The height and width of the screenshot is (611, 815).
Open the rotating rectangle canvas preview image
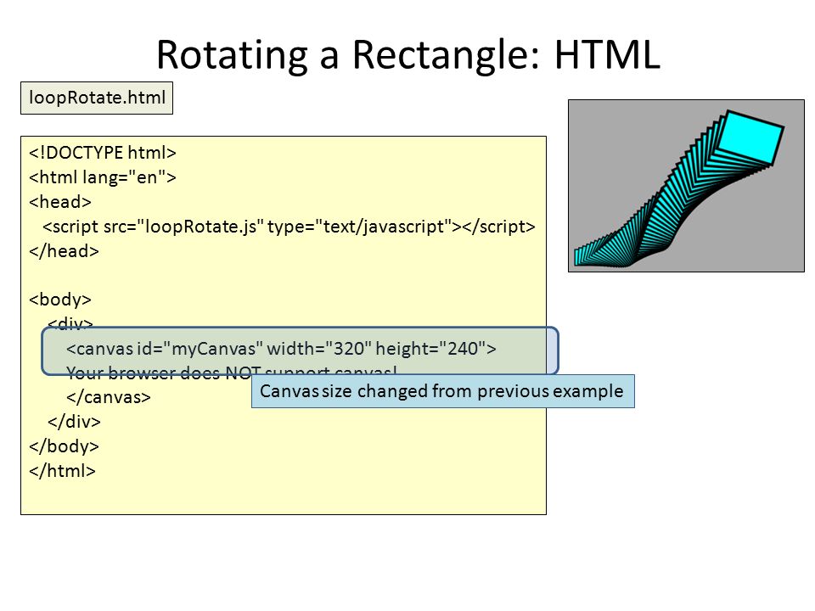point(686,186)
